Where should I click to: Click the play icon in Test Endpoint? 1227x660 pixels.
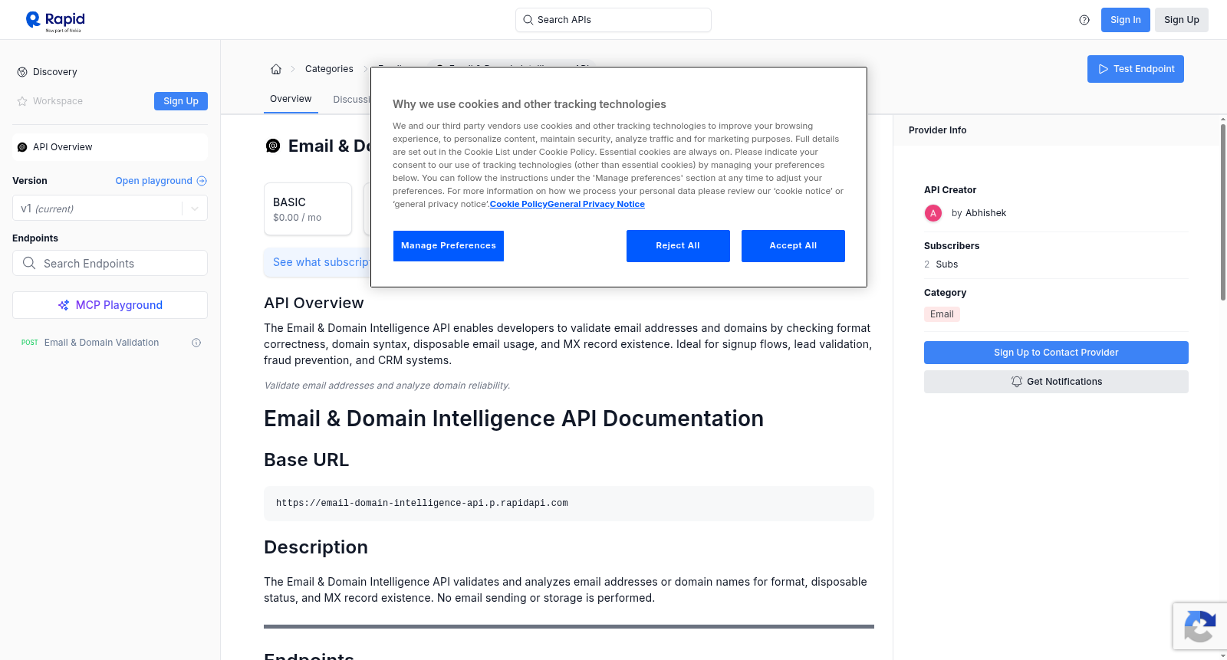coord(1104,69)
